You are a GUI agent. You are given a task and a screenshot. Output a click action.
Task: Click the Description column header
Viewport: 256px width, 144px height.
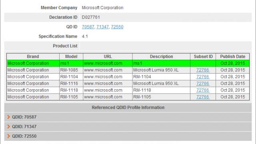pyautogui.click(x=161, y=56)
